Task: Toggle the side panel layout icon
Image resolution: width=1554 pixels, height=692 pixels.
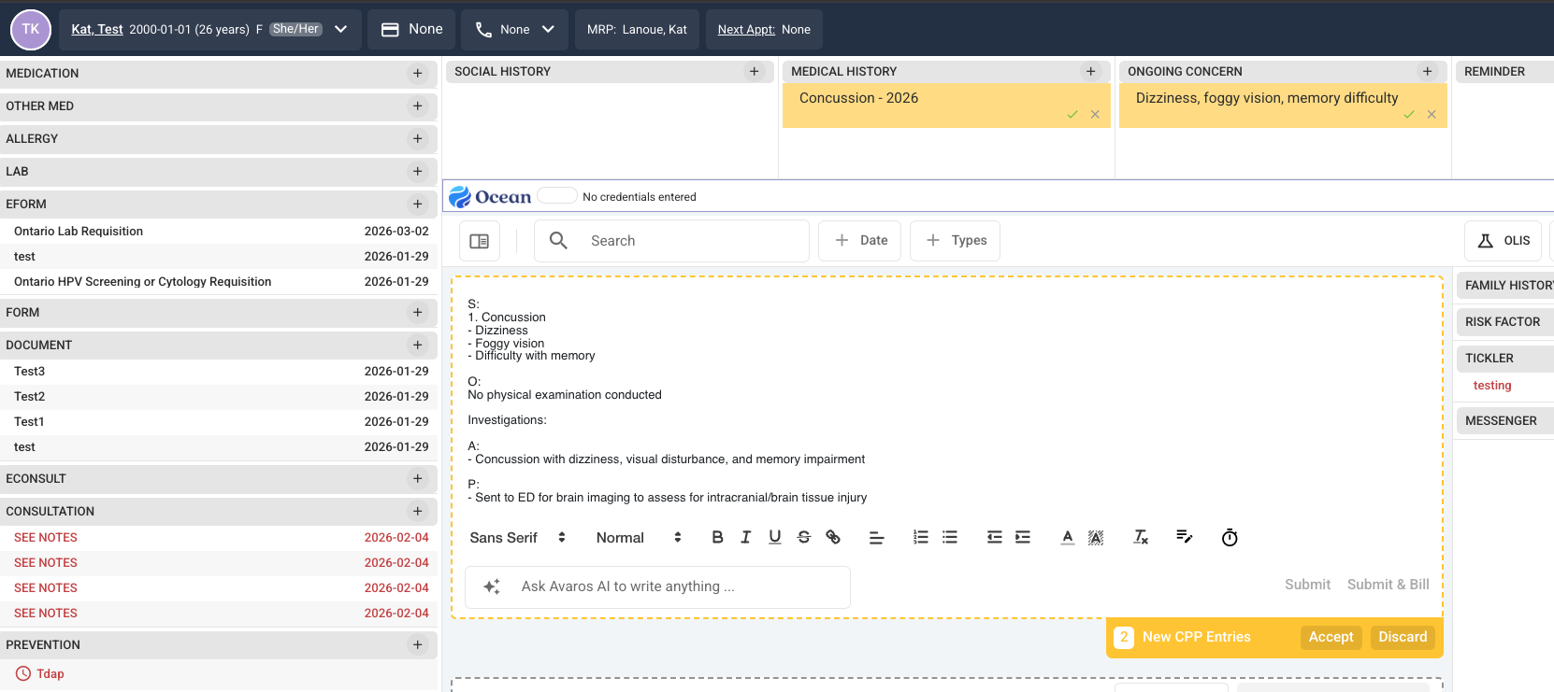Action: [480, 241]
